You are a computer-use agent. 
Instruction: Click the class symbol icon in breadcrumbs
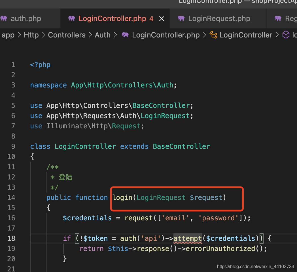pyautogui.click(x=213, y=35)
